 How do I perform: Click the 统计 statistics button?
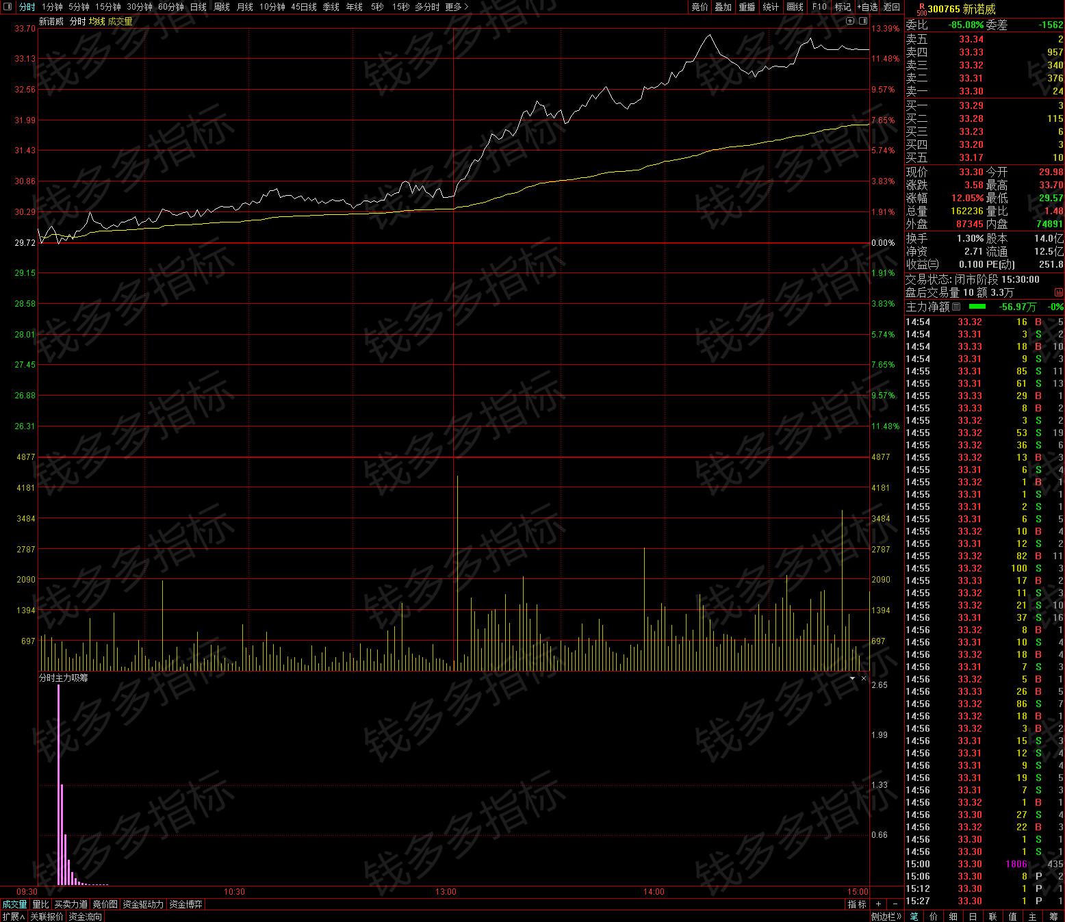tap(771, 7)
